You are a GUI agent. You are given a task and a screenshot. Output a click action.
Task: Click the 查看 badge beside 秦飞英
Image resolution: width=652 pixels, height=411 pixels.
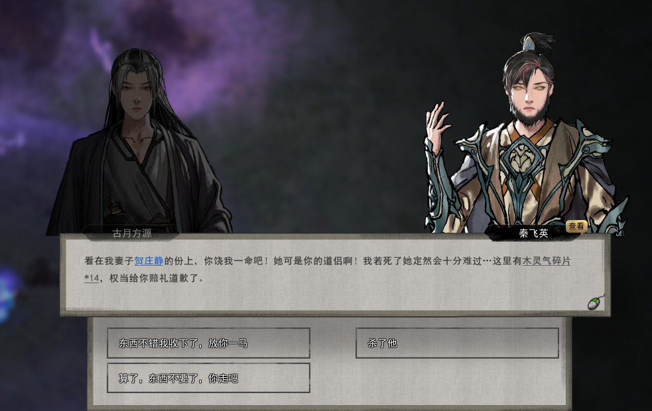coord(576,226)
